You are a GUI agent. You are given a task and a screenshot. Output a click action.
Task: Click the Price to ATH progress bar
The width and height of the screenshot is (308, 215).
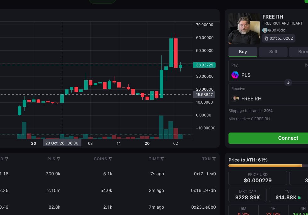[268, 166]
